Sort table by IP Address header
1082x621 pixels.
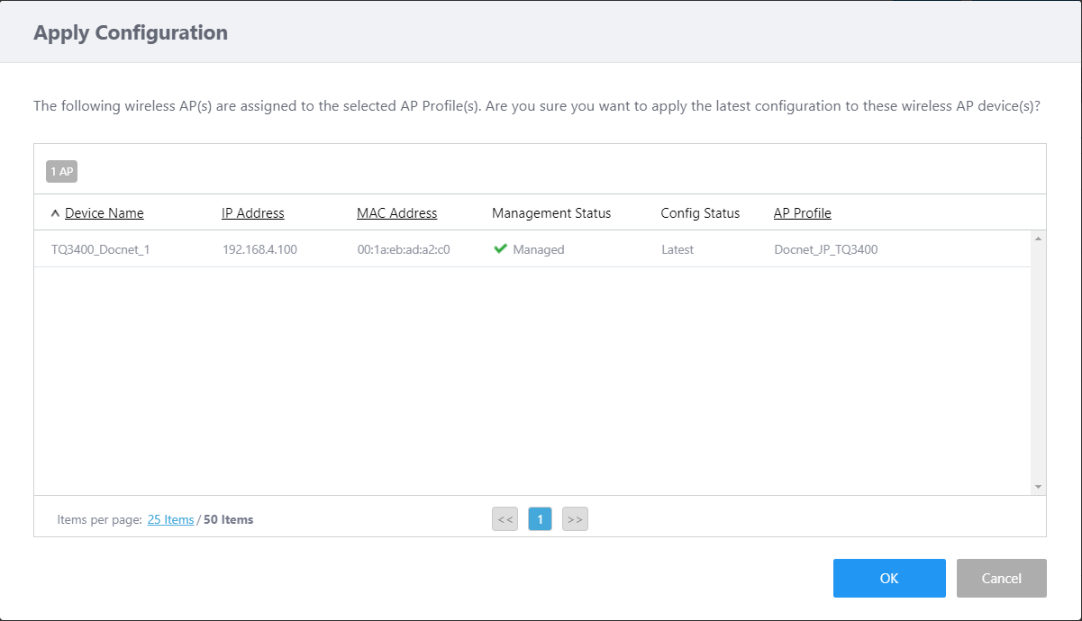click(252, 213)
